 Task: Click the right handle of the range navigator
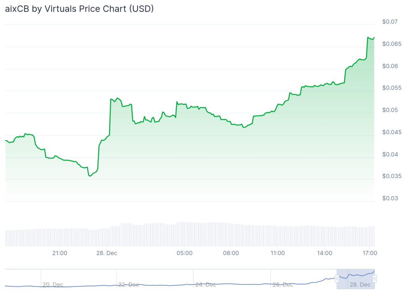[x=374, y=279]
